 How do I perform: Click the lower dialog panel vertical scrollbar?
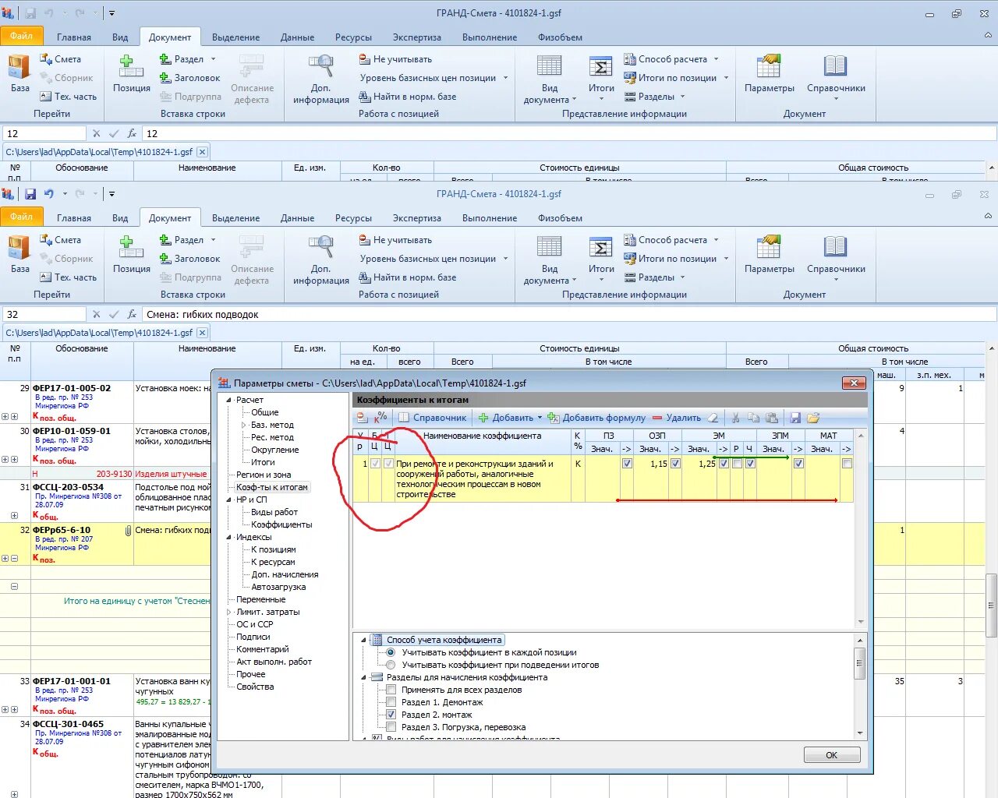tap(859, 686)
